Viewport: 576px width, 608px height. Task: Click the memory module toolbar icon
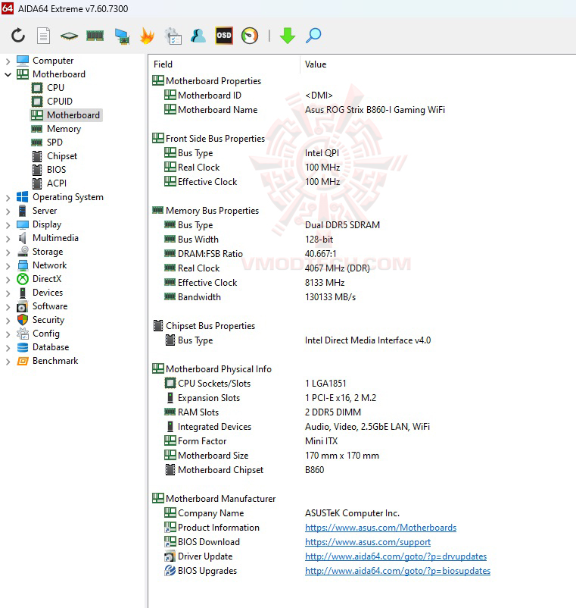[95, 36]
